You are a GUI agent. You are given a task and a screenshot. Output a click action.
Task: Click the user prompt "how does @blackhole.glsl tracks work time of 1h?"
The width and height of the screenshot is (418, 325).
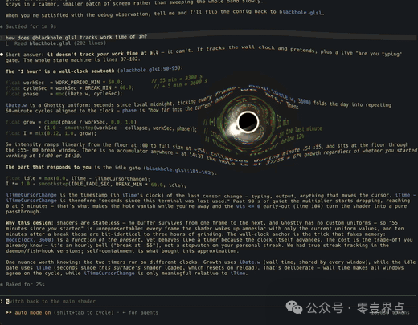(76, 37)
